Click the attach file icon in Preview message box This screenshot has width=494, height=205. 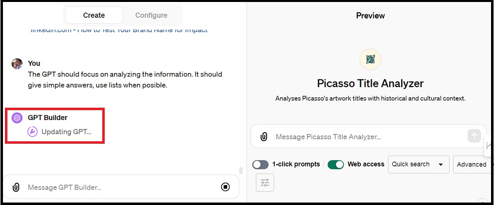[264, 137]
